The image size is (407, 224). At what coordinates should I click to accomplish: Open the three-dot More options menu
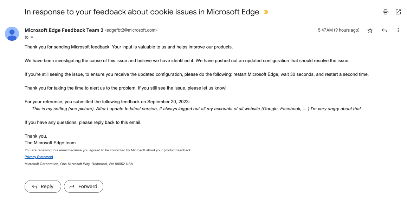[x=398, y=31]
